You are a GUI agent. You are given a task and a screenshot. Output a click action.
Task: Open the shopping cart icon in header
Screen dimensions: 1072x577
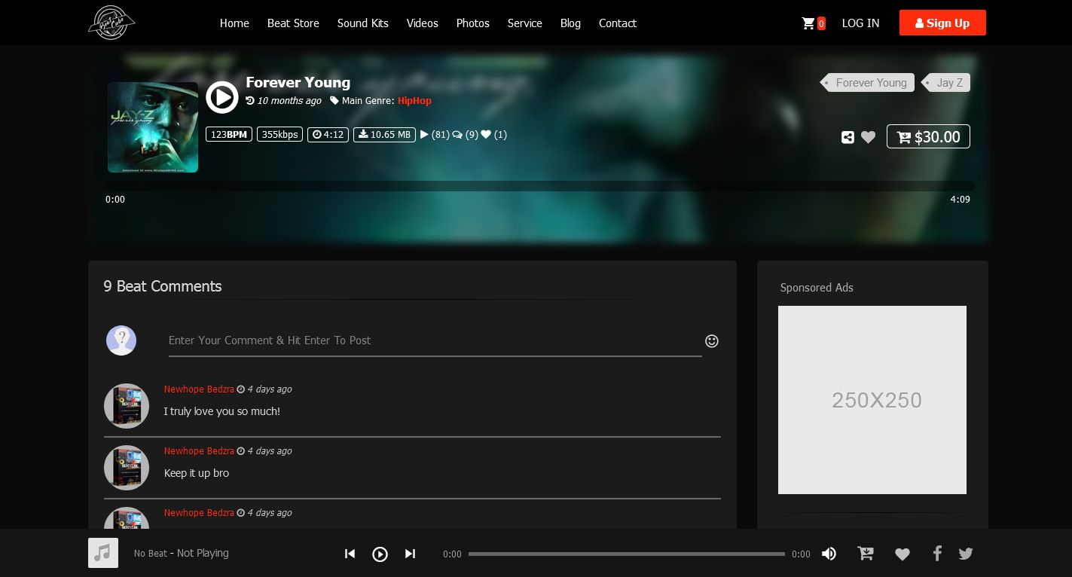click(809, 23)
